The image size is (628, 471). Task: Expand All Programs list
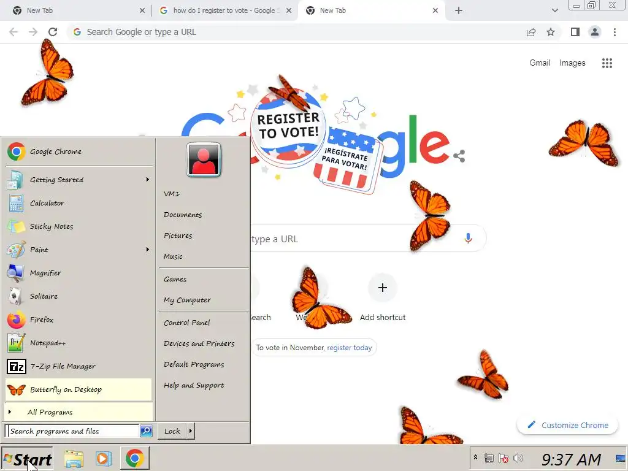(x=78, y=412)
